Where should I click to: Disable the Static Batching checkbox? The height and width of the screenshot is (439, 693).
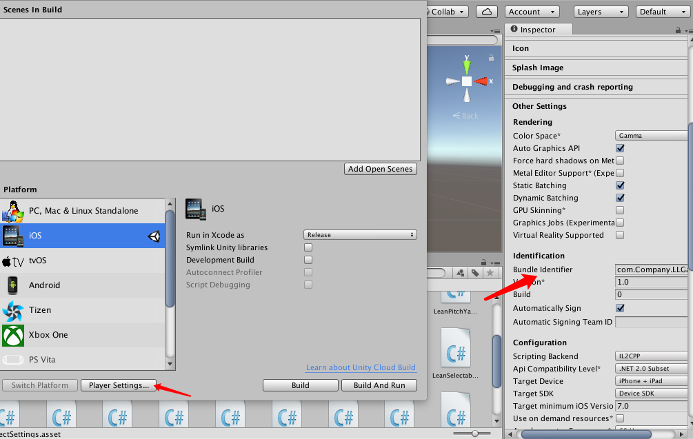coord(620,185)
